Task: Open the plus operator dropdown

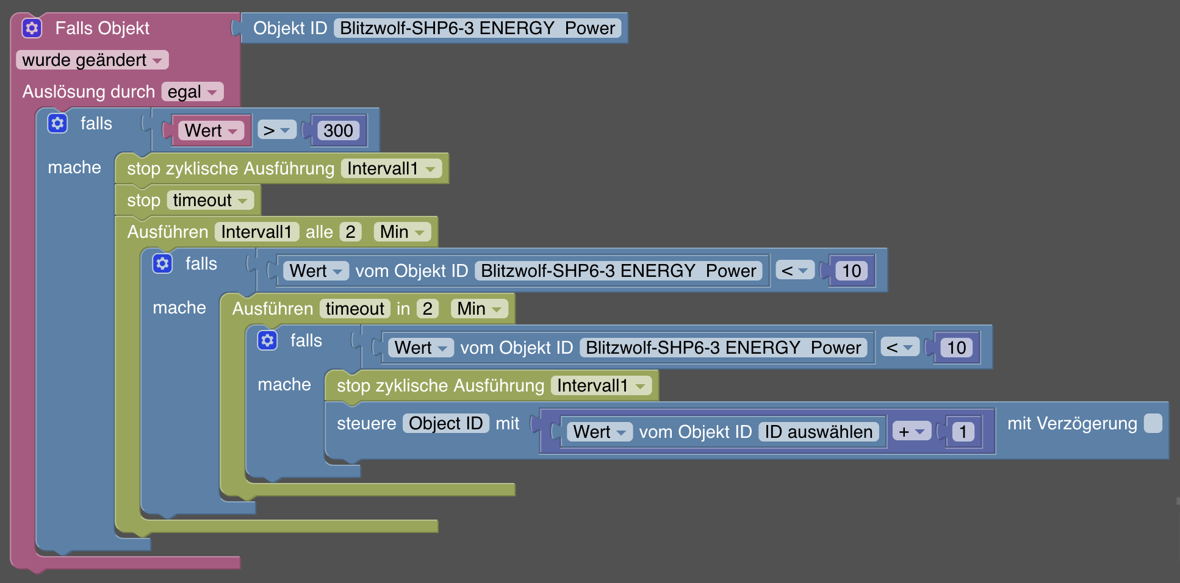Action: (x=912, y=431)
